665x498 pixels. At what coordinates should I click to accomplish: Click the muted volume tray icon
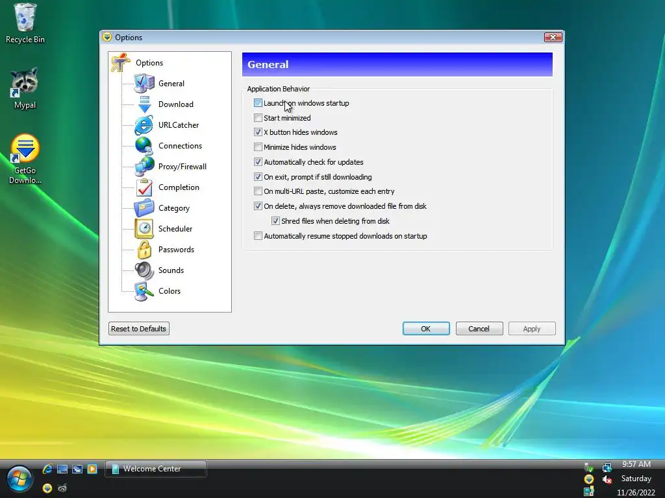(607, 479)
